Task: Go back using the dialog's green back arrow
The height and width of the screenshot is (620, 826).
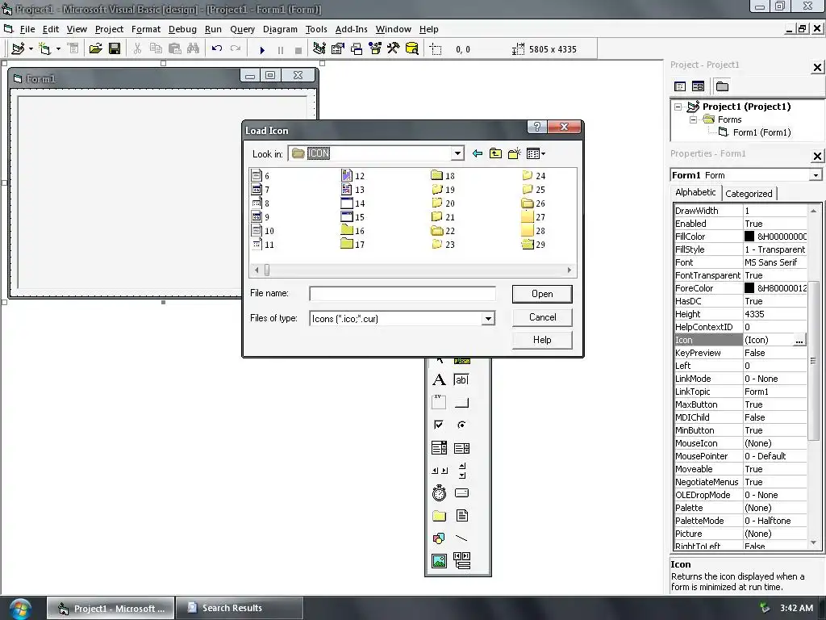Action: tap(478, 153)
